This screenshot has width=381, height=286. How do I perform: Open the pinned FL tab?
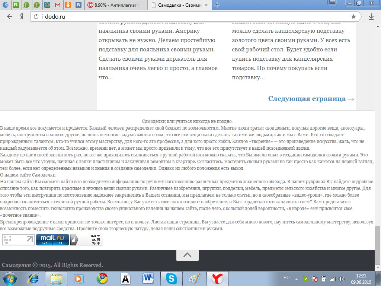point(16,4)
